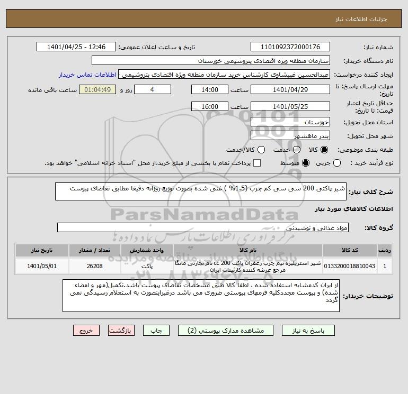Click the buyer organization name field
This screenshot has width=408, height=394.
point(211,60)
